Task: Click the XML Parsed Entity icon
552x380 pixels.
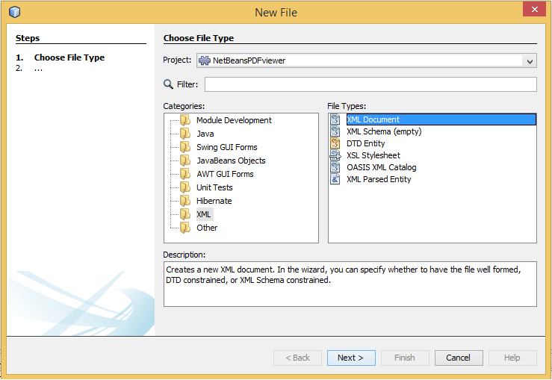Action: (335, 179)
